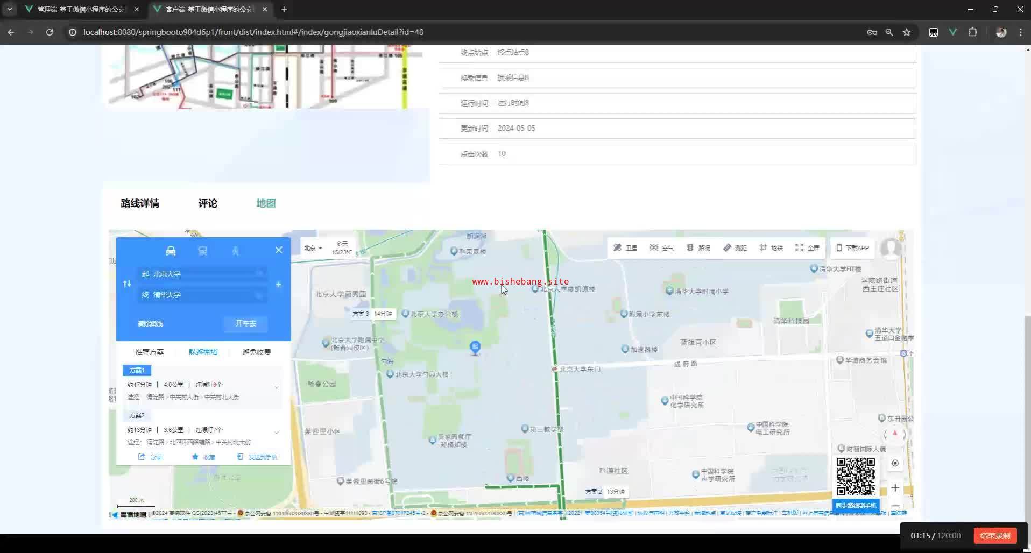Click the 清除路线 link
This screenshot has width=1031, height=553.
[150, 324]
